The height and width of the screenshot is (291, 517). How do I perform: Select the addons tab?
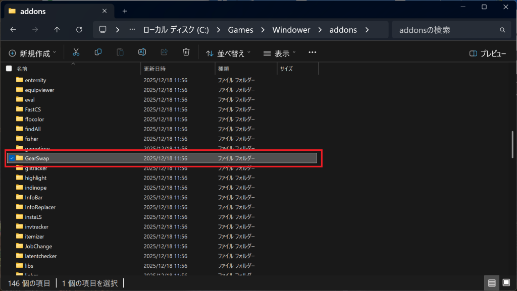pos(56,11)
